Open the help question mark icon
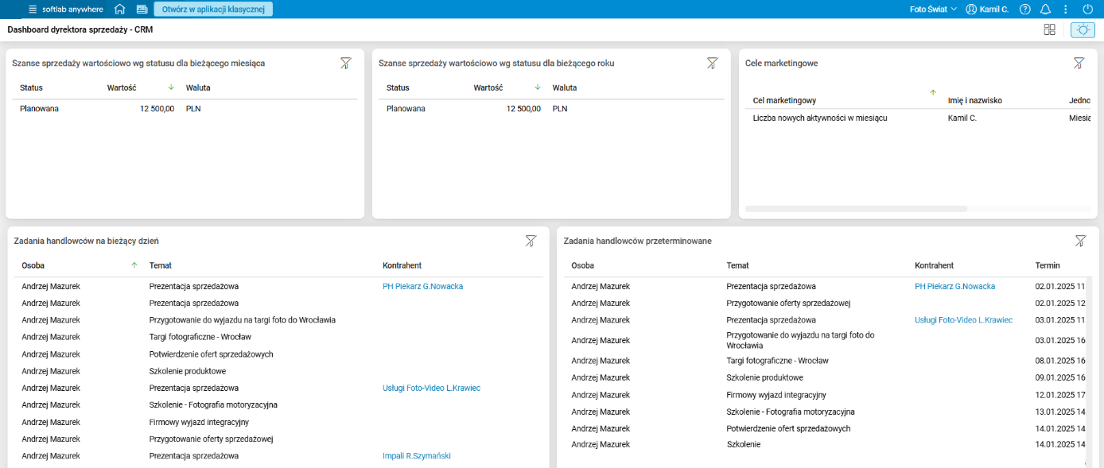 coord(1025,10)
